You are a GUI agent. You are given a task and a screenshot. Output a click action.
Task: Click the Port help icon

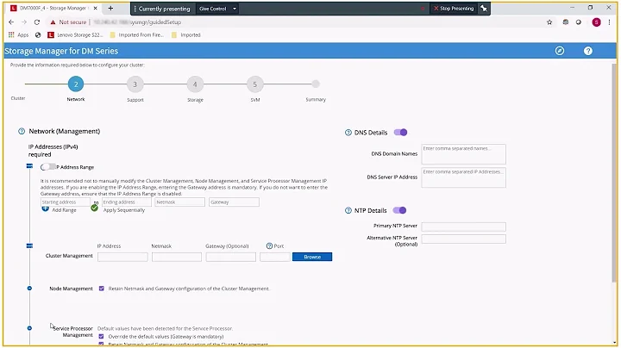tap(269, 246)
